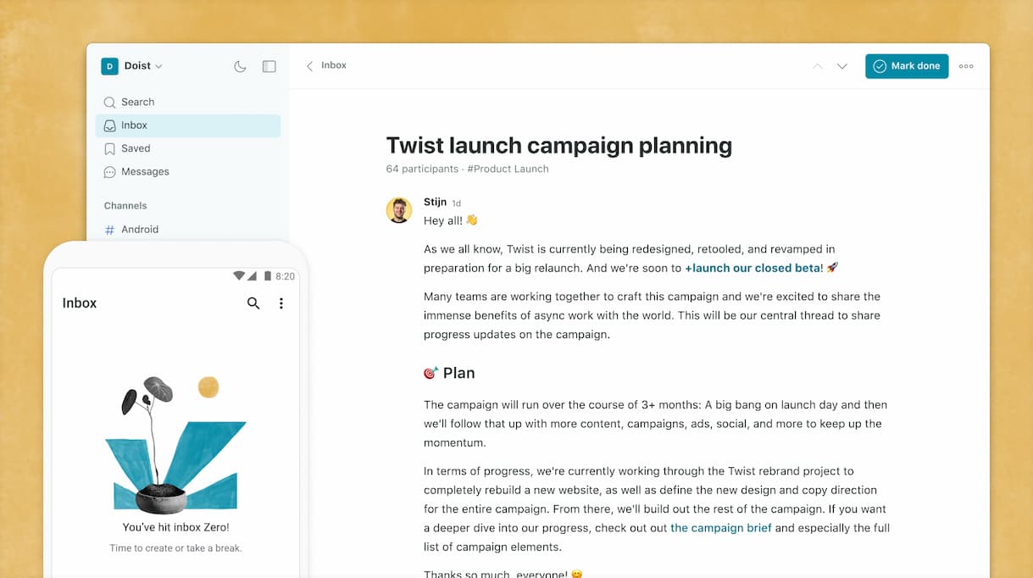1033x578 pixels.
Task: Toggle the thread done state with Mark done
Action: 907,66
